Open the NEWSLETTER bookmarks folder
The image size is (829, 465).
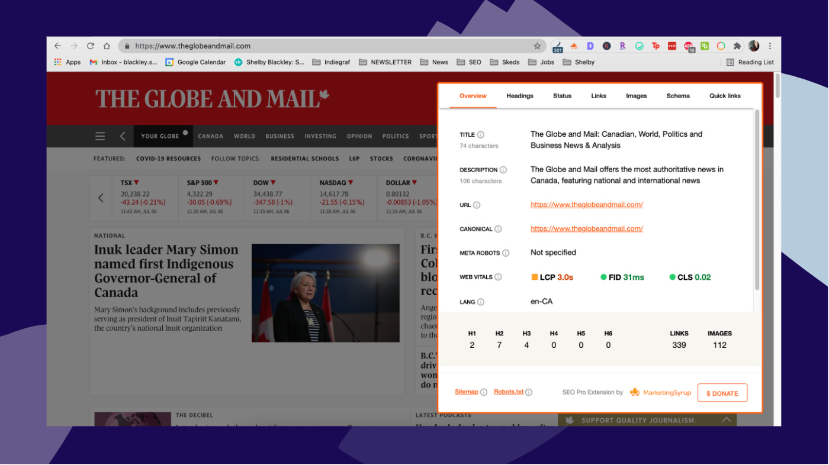385,62
